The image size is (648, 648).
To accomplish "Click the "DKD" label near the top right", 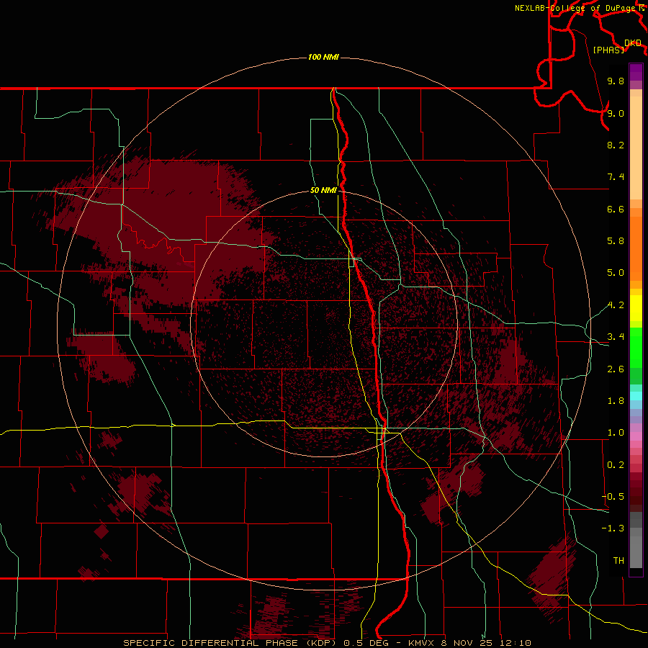I will tap(633, 43).
